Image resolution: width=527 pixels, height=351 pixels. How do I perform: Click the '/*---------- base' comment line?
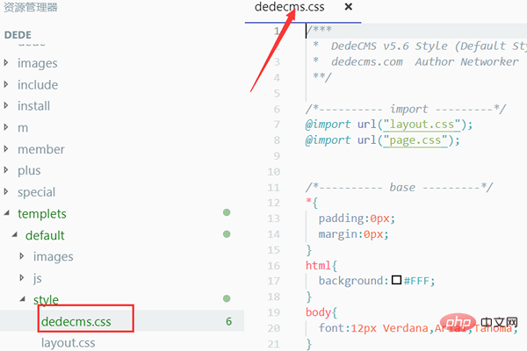[399, 187]
